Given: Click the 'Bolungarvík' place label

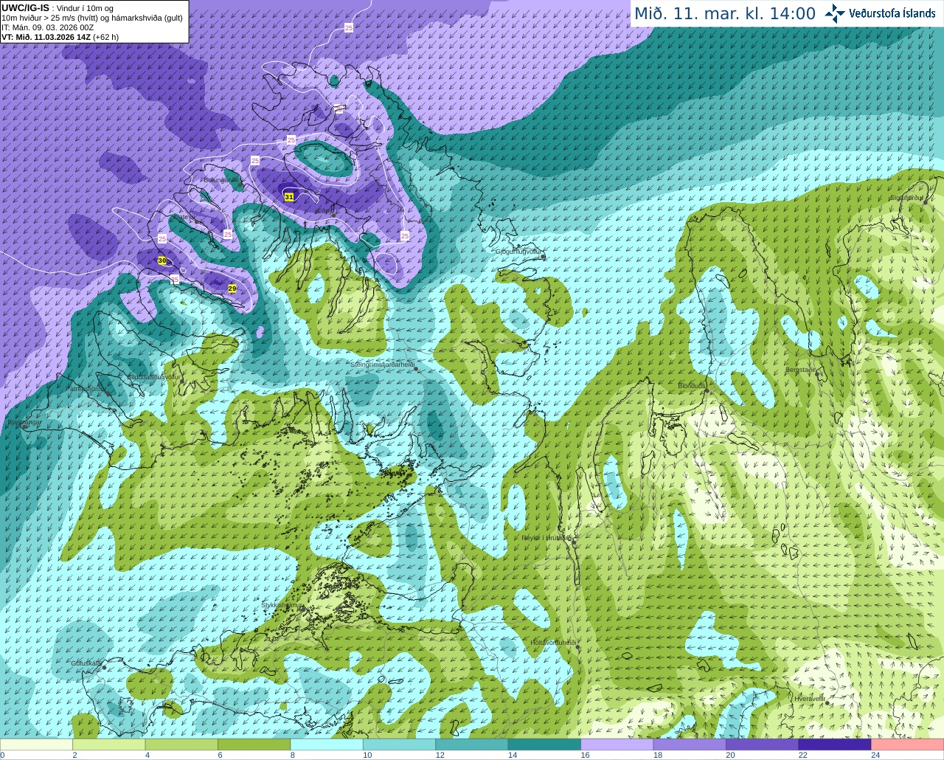Looking at the screenshot, I should [222, 179].
